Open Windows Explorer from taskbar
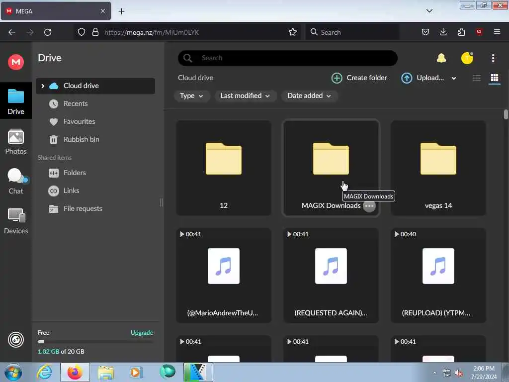 click(x=106, y=373)
